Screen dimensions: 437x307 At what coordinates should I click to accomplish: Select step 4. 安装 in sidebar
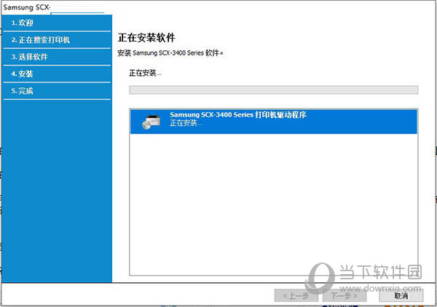pyautogui.click(x=57, y=74)
